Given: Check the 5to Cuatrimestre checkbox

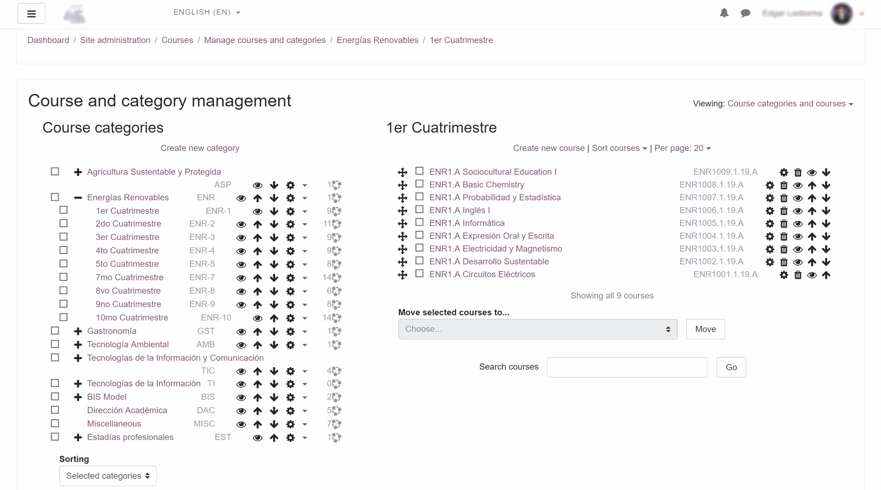Looking at the screenshot, I should [63, 263].
